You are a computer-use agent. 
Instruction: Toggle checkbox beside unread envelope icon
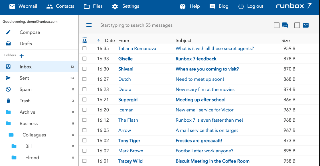(x=297, y=25)
